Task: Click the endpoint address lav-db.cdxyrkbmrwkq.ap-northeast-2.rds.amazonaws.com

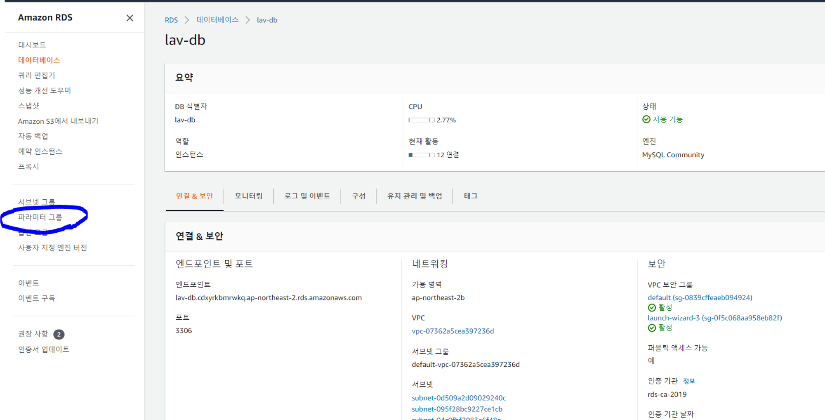Action: coord(269,297)
